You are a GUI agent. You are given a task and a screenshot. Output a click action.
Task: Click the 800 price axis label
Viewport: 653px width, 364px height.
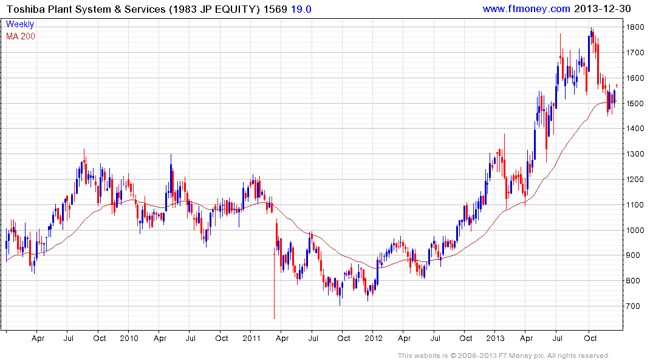click(633, 281)
